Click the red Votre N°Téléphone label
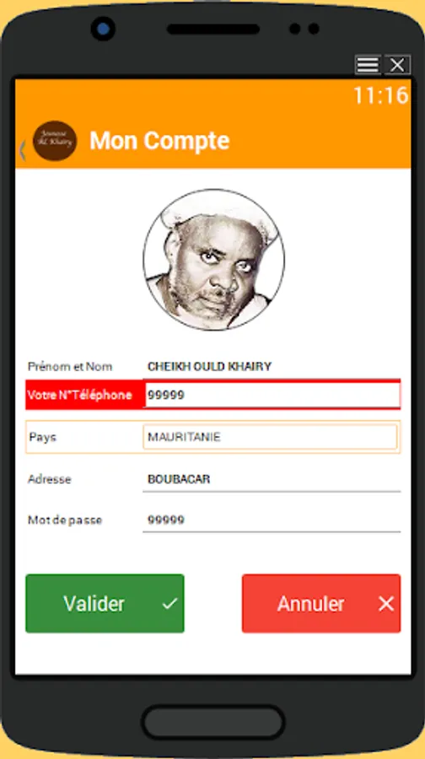This screenshot has width=425, height=759. [80, 395]
